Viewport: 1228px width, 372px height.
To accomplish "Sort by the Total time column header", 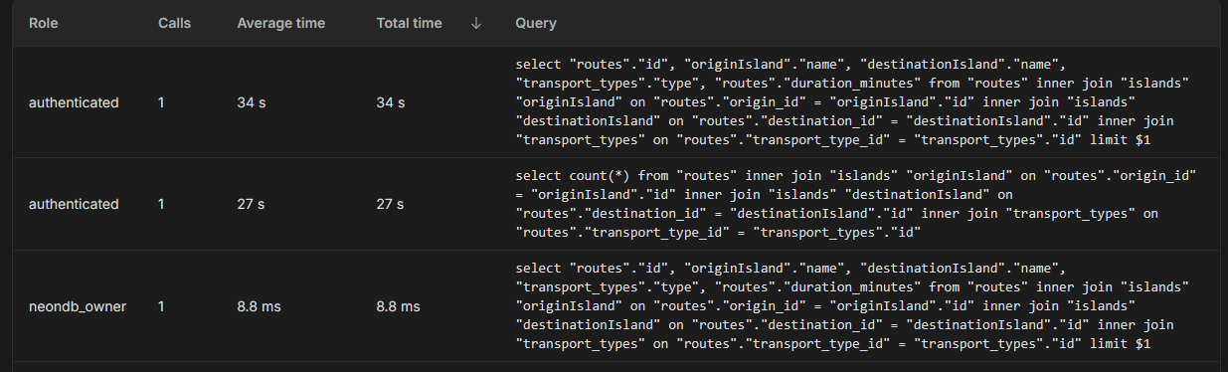I will point(409,23).
